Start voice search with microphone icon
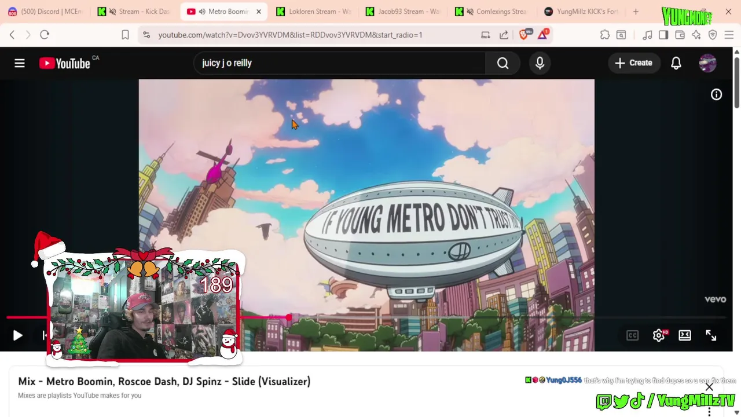This screenshot has height=417, width=741. [x=540, y=63]
